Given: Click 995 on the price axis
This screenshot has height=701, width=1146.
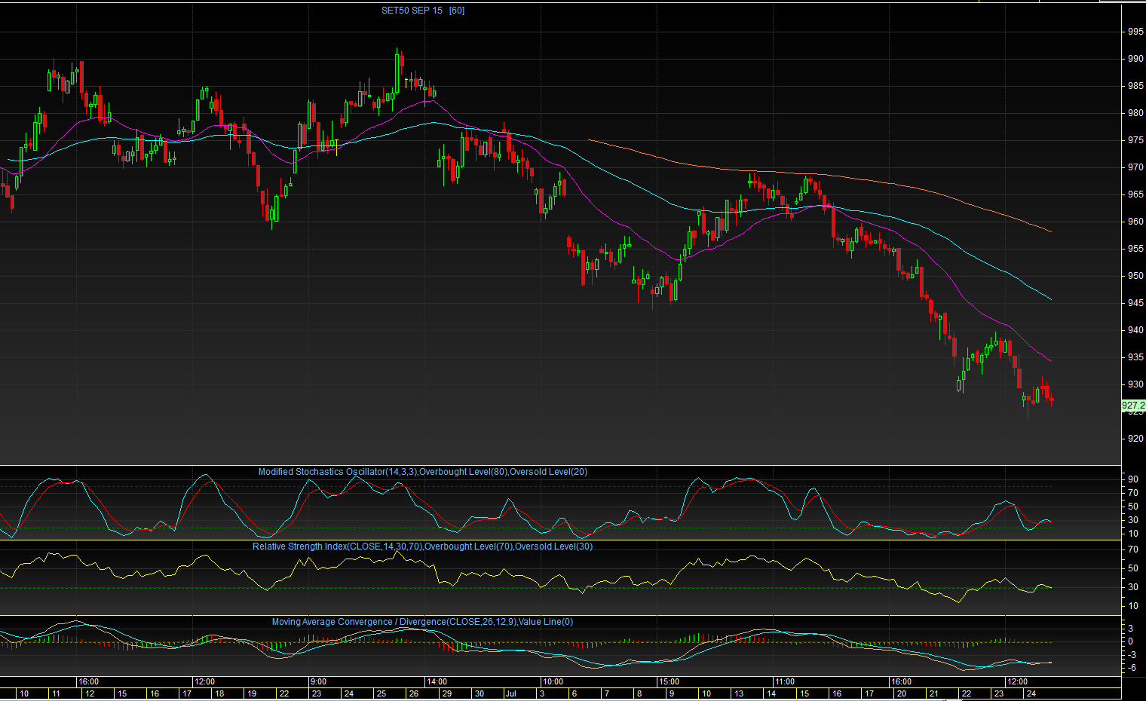Looking at the screenshot, I should (x=1135, y=32).
